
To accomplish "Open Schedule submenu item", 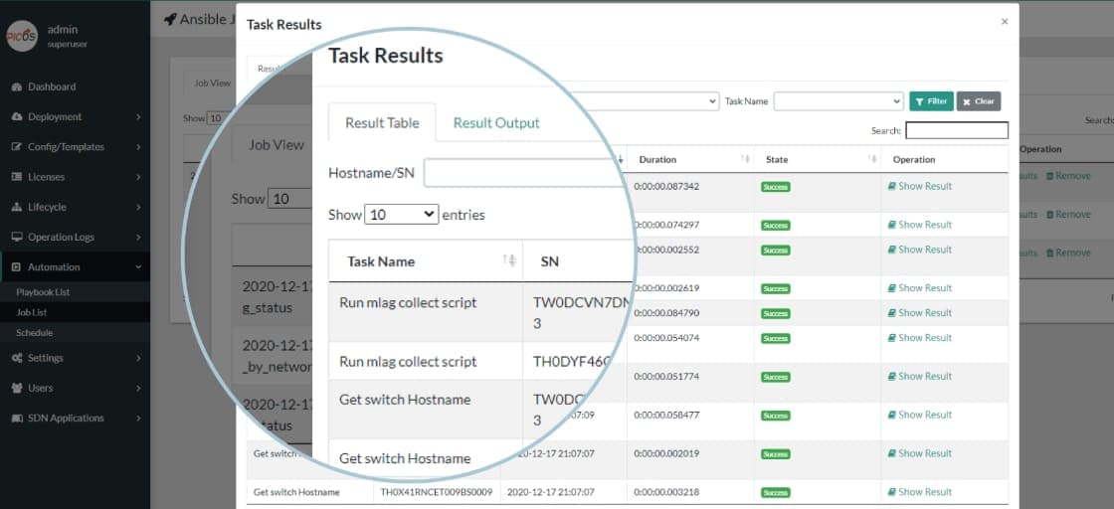I will point(34,332).
